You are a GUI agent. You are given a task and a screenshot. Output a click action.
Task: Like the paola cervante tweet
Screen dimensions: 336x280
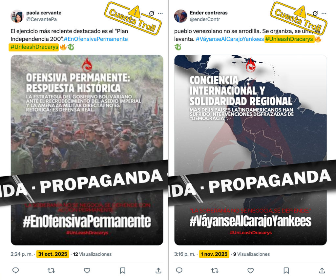[87, 270]
